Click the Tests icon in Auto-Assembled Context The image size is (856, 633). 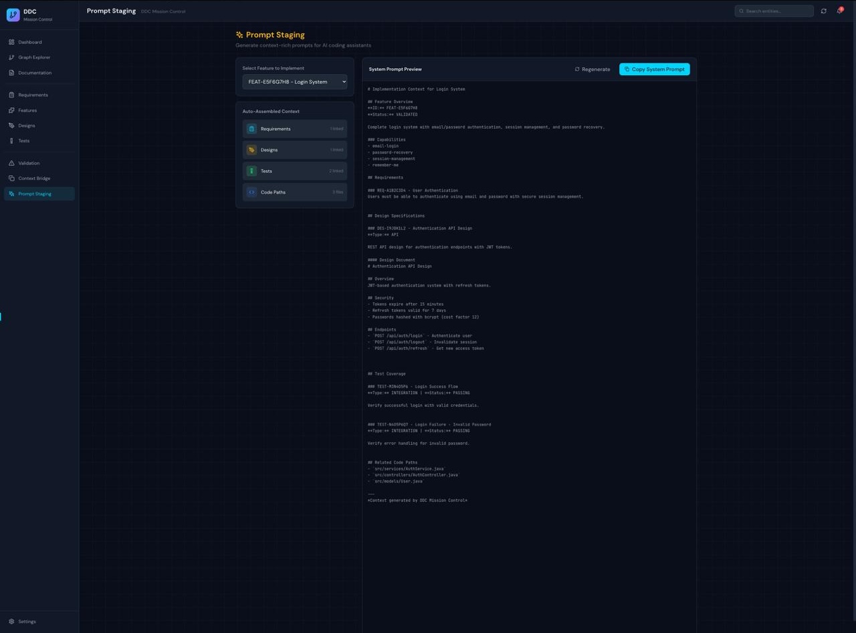[x=251, y=171]
